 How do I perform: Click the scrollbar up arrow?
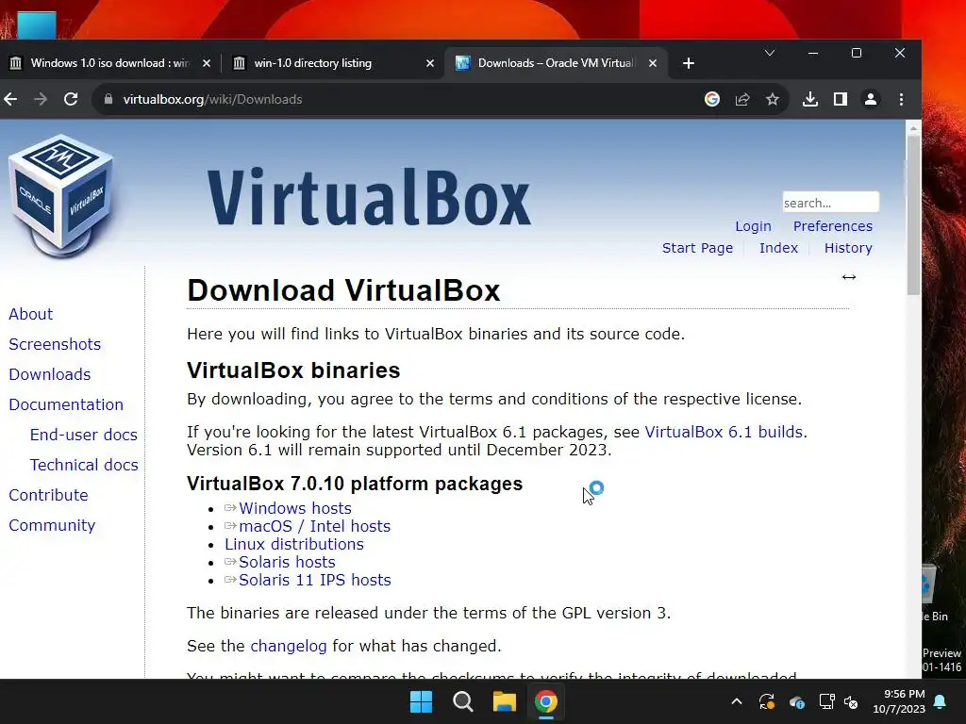click(913, 127)
